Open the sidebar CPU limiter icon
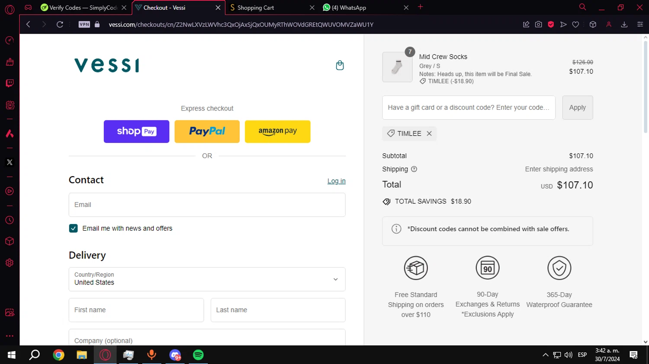 pos(10,105)
